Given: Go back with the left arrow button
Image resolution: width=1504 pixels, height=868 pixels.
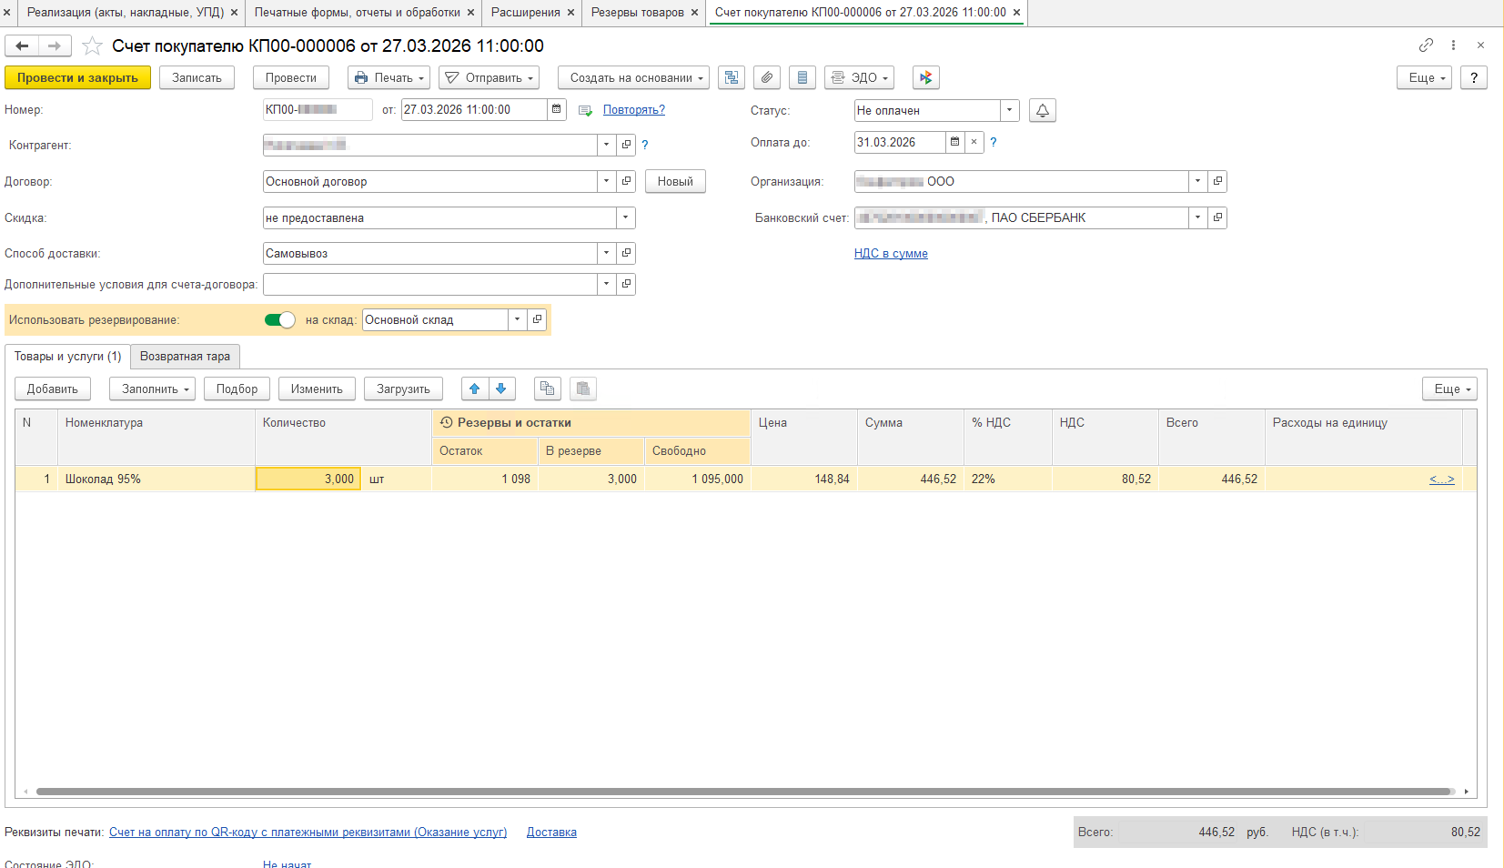Looking at the screenshot, I should (22, 45).
